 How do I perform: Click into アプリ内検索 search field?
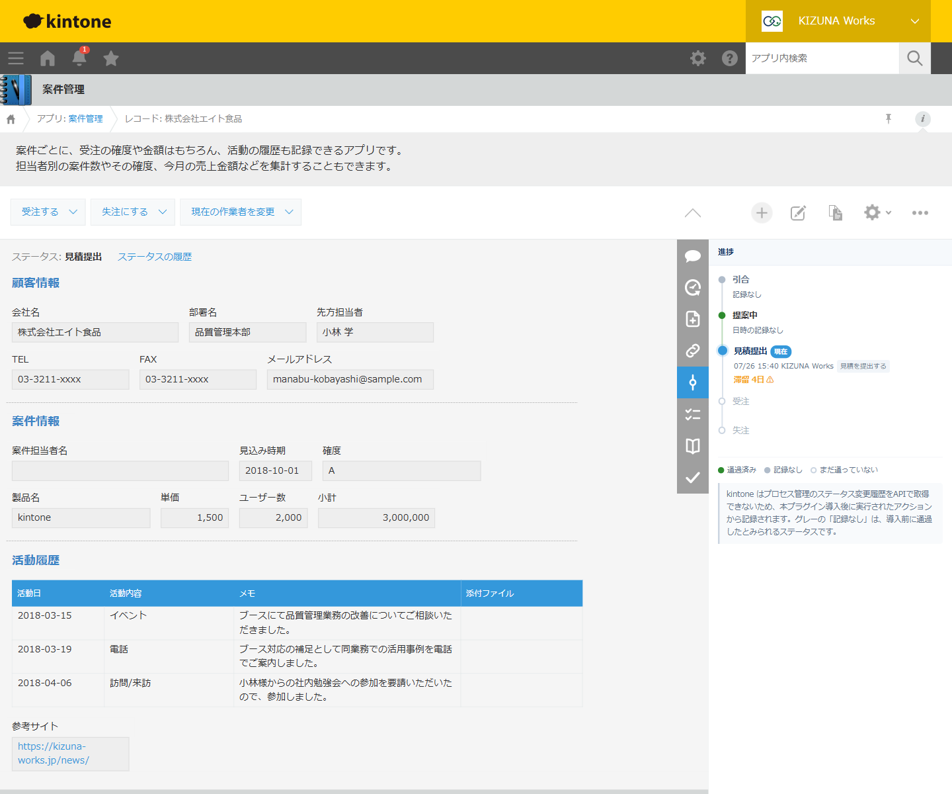[x=822, y=58]
